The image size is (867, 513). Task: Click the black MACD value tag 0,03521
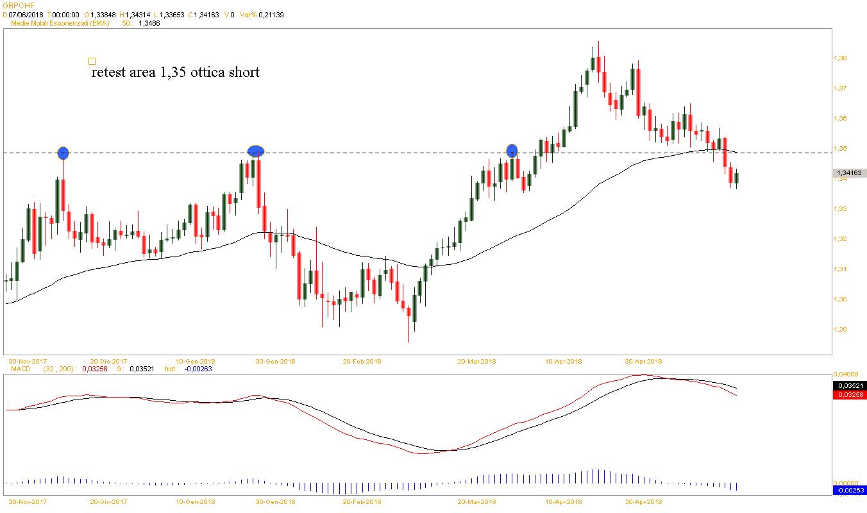click(849, 385)
